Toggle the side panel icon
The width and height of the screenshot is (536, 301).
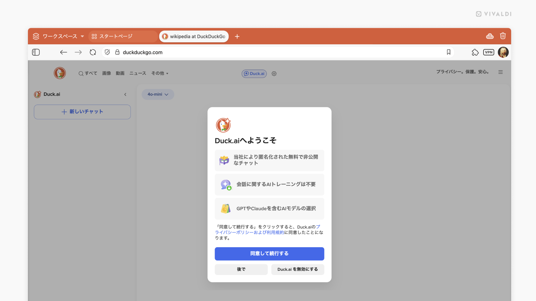(36, 52)
